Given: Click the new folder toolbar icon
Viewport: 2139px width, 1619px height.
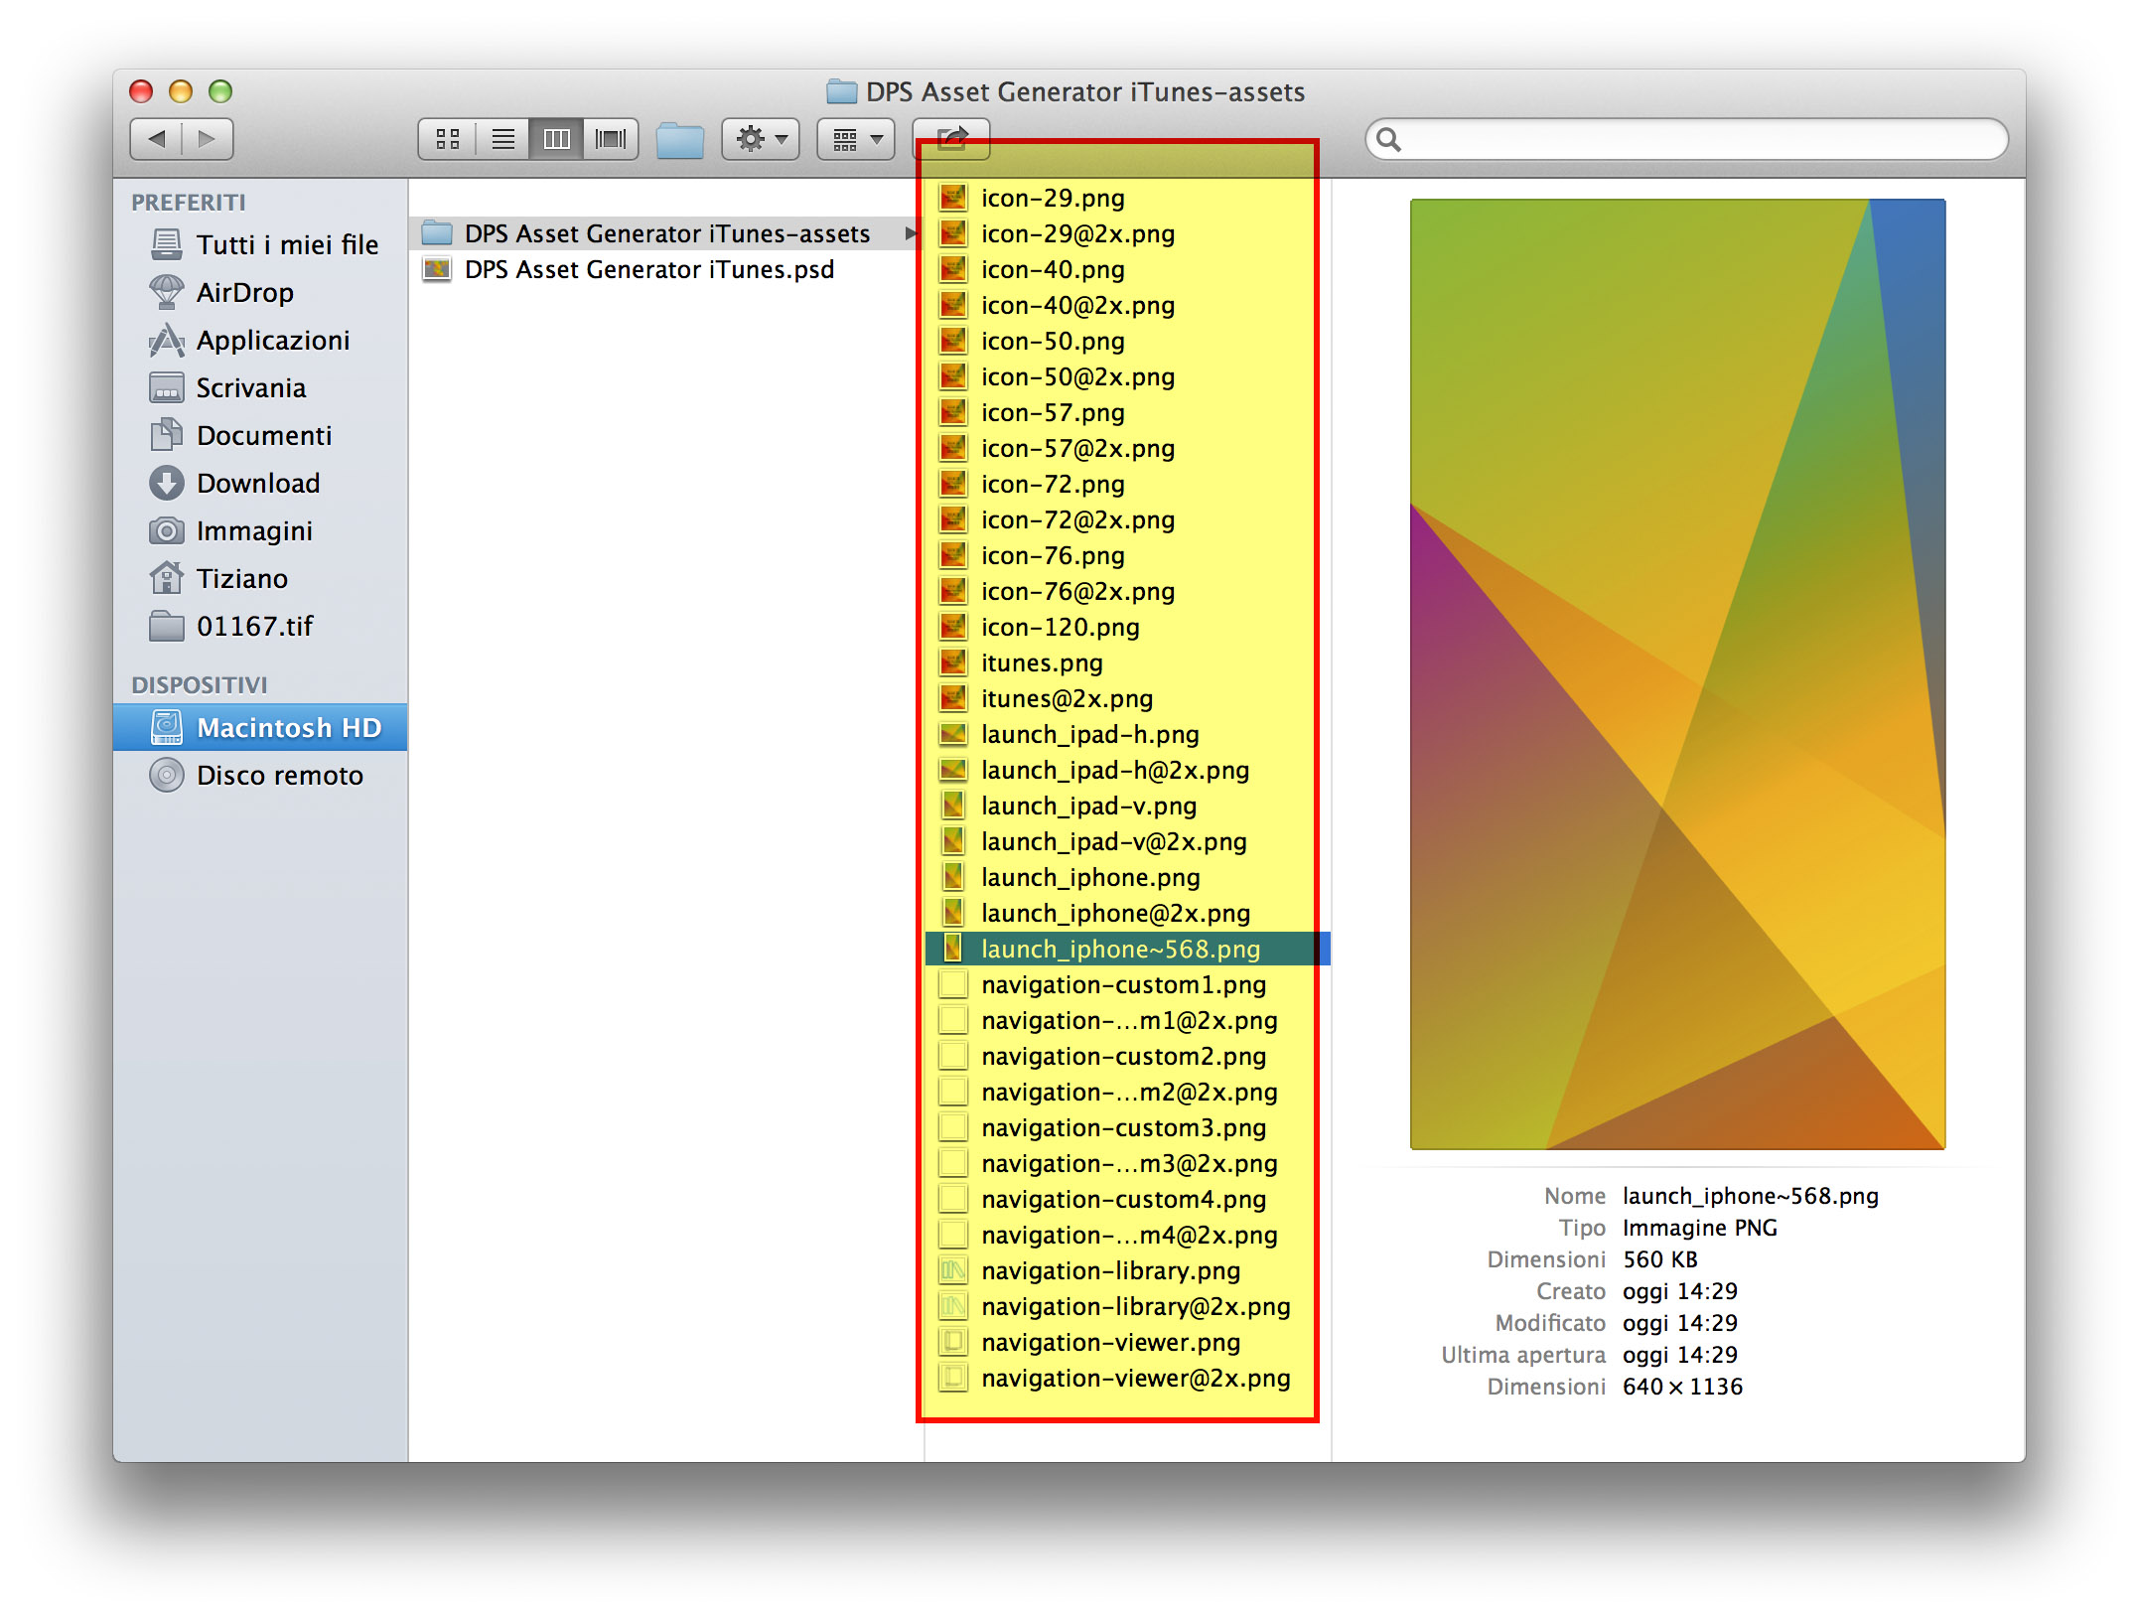Looking at the screenshot, I should click(680, 139).
